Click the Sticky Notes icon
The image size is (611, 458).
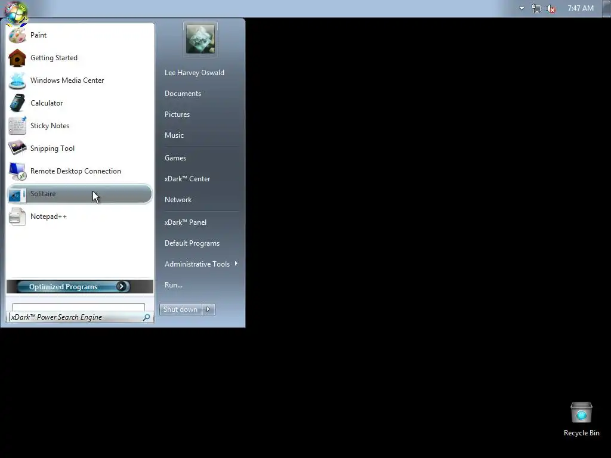(17, 126)
